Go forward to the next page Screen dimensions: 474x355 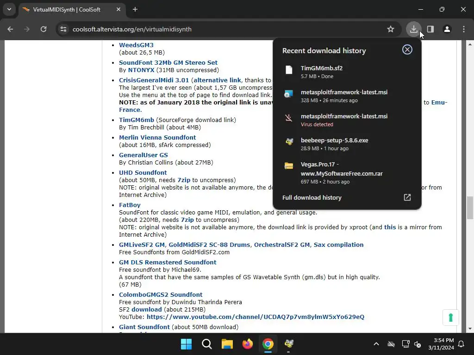pyautogui.click(x=27, y=29)
